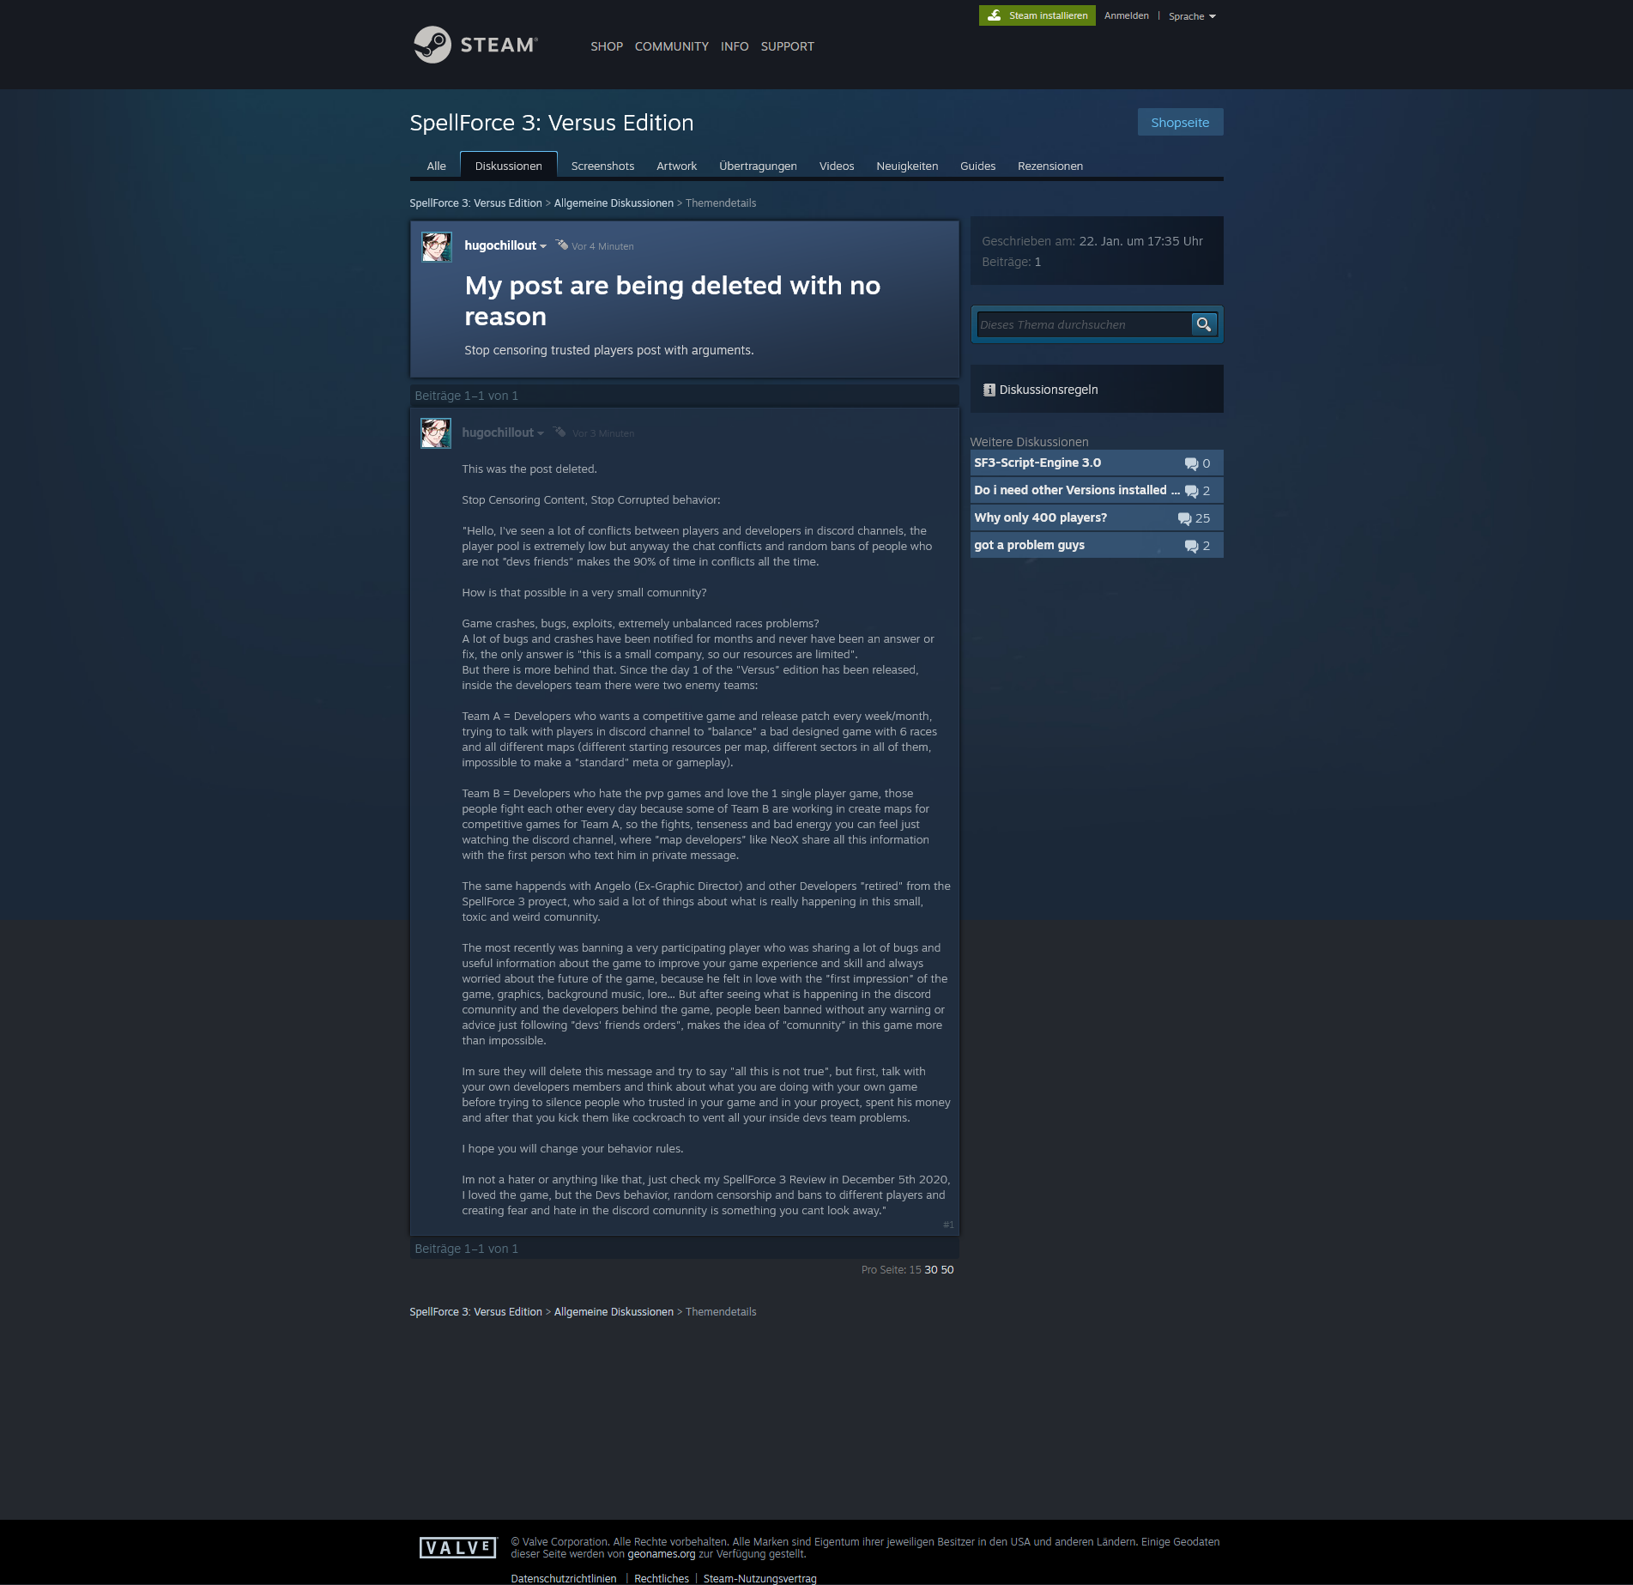Click comment bubble icon for 'Why only 400 players?'
Image resolution: width=1633 pixels, height=1585 pixels.
(1184, 518)
